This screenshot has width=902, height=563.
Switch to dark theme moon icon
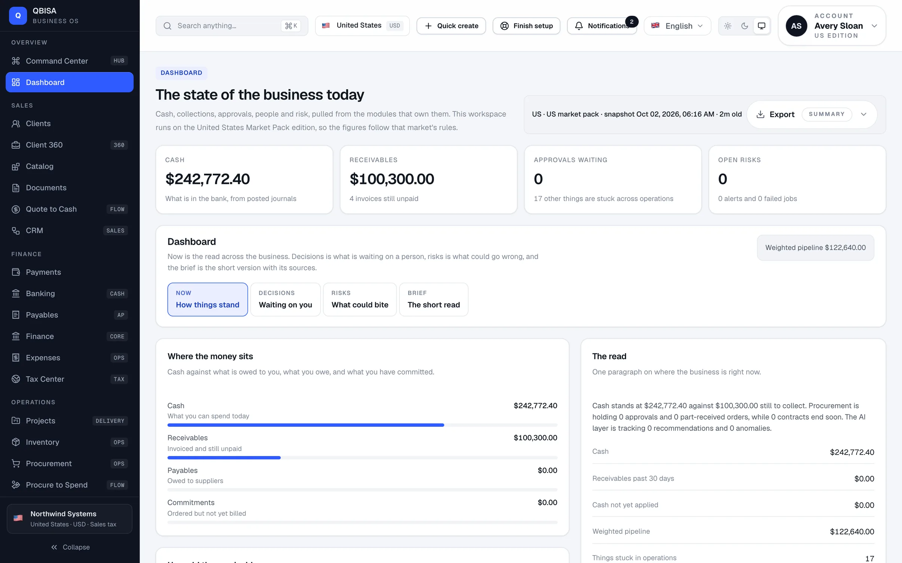coord(745,26)
